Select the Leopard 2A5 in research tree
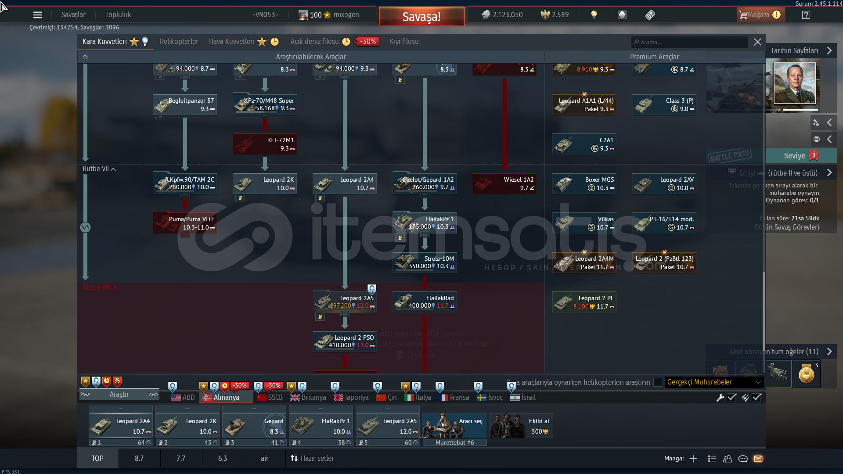The height and width of the screenshot is (474, 843). point(345,302)
